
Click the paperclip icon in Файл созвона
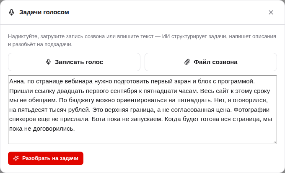pos(187,62)
